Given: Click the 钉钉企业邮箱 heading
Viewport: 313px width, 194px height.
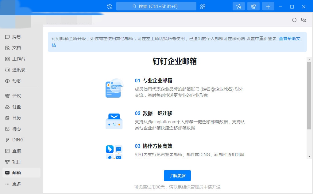Looking at the screenshot, I should [x=175, y=61].
